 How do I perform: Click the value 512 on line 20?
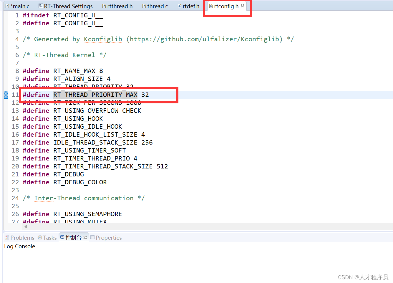click(x=162, y=166)
